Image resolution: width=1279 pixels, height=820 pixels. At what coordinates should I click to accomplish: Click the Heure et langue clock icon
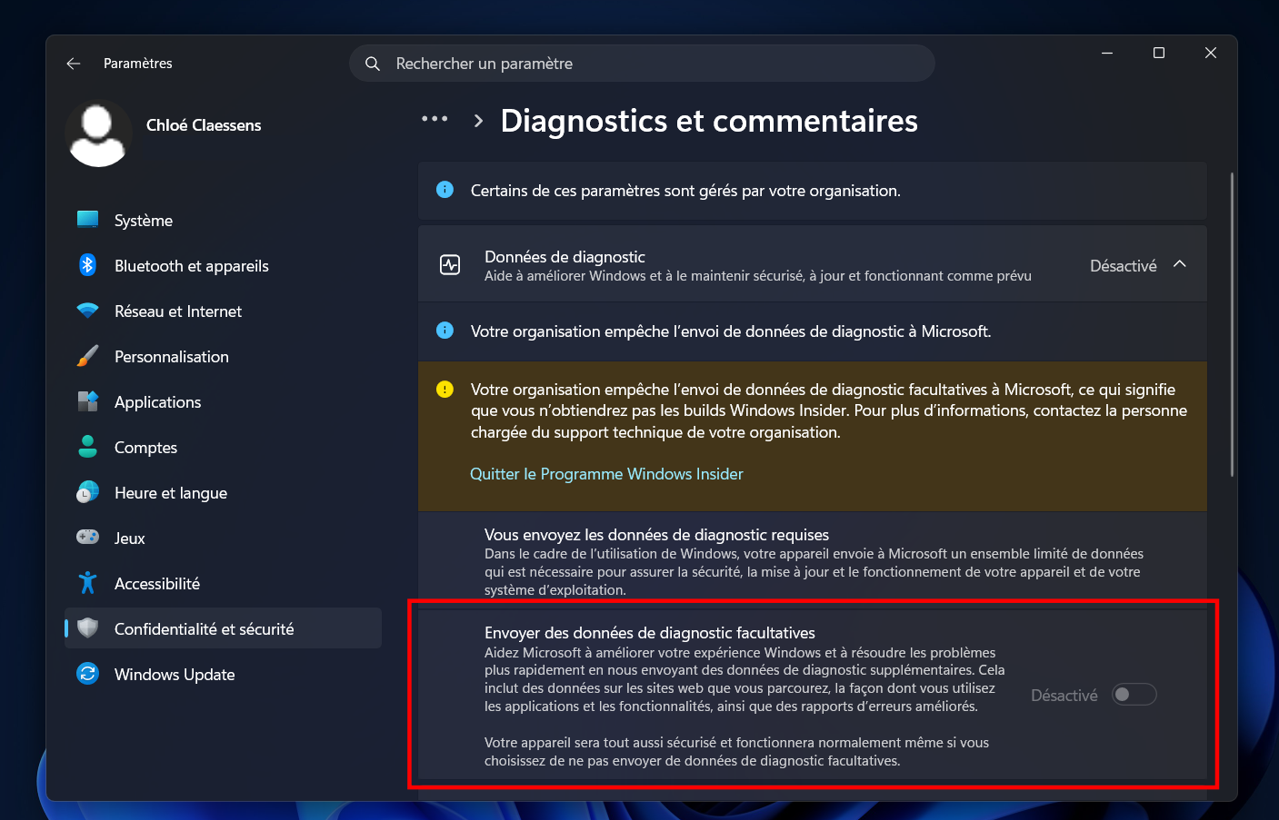pos(87,492)
